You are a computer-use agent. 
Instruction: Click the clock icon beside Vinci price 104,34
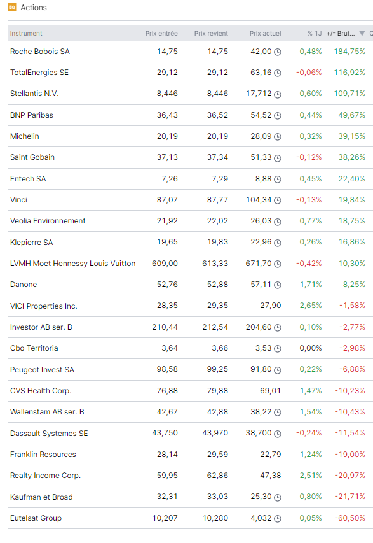277,201
